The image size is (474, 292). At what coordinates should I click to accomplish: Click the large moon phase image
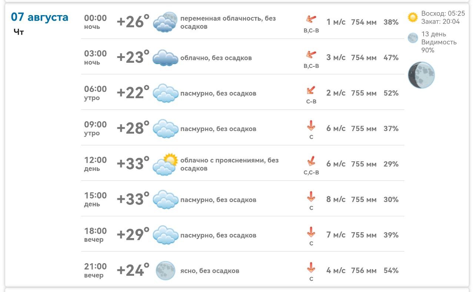(x=421, y=75)
